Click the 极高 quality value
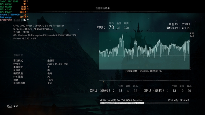Viewport: 205px width, 115px height. (50, 73)
